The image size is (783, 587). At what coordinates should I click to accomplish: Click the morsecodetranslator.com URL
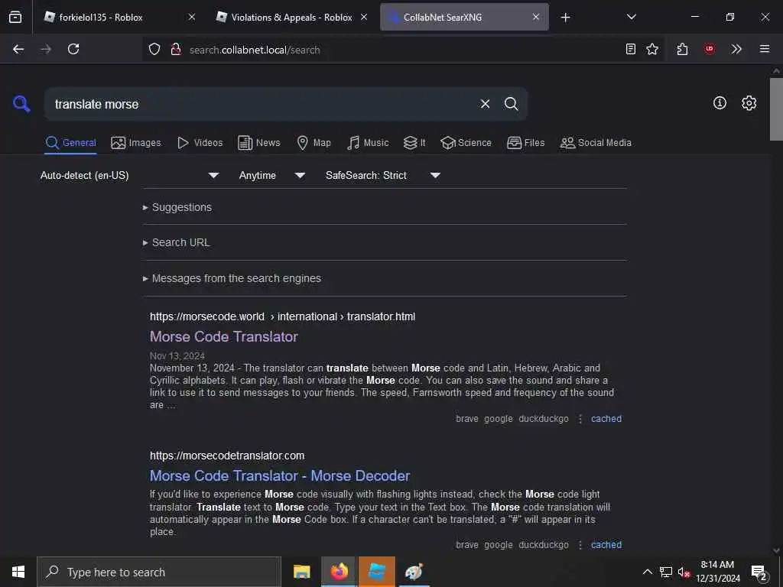pyautogui.click(x=227, y=456)
